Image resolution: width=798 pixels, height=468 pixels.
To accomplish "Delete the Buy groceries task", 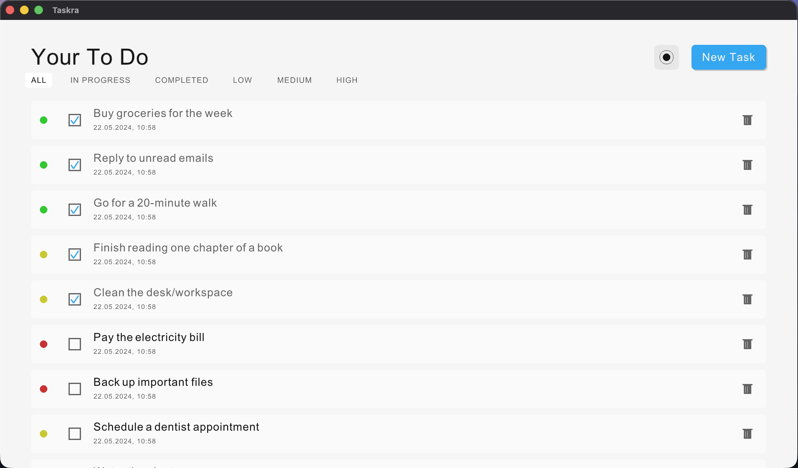I will 747,120.
